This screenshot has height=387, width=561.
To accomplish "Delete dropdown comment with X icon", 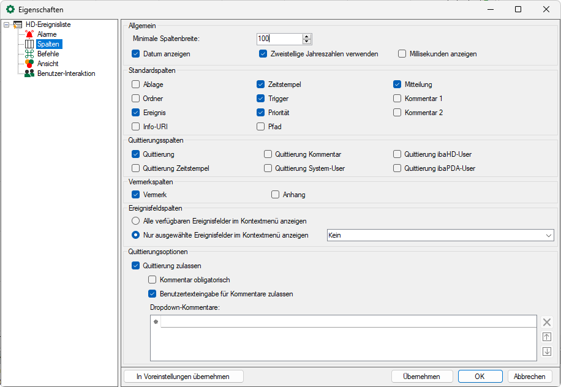I will point(547,322).
